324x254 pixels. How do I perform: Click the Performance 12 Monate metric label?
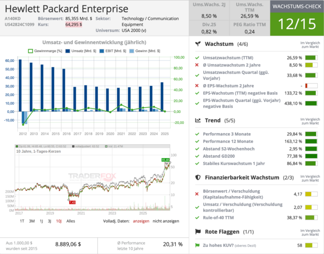[x=228, y=141]
